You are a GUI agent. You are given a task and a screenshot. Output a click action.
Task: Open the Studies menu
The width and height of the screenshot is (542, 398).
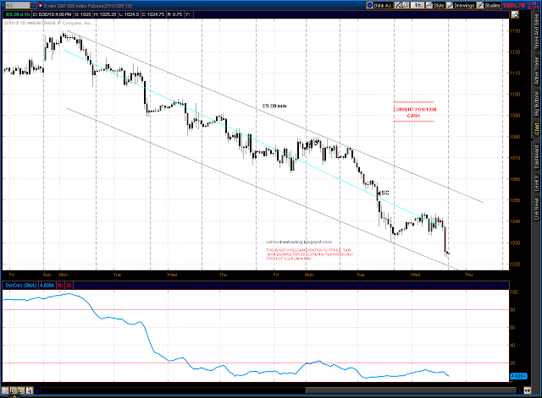(489, 6)
